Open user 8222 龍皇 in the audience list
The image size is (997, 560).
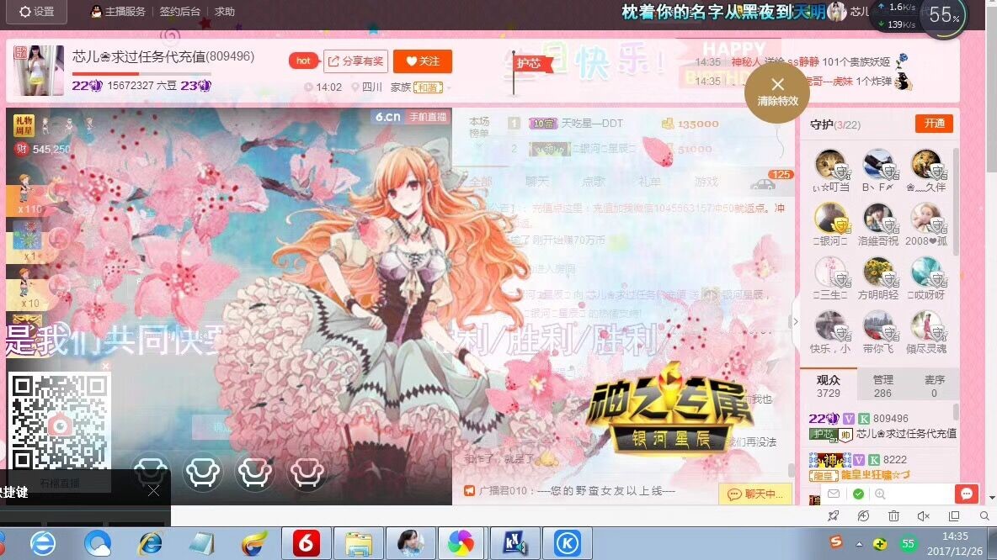pos(882,467)
